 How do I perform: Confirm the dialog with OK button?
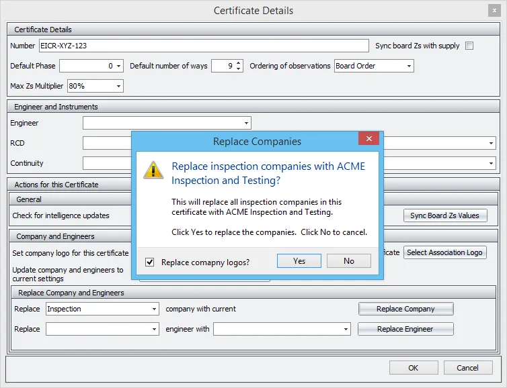(414, 368)
